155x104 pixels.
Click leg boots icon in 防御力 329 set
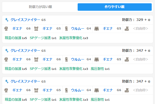pyautogui.click(x=127, y=29)
